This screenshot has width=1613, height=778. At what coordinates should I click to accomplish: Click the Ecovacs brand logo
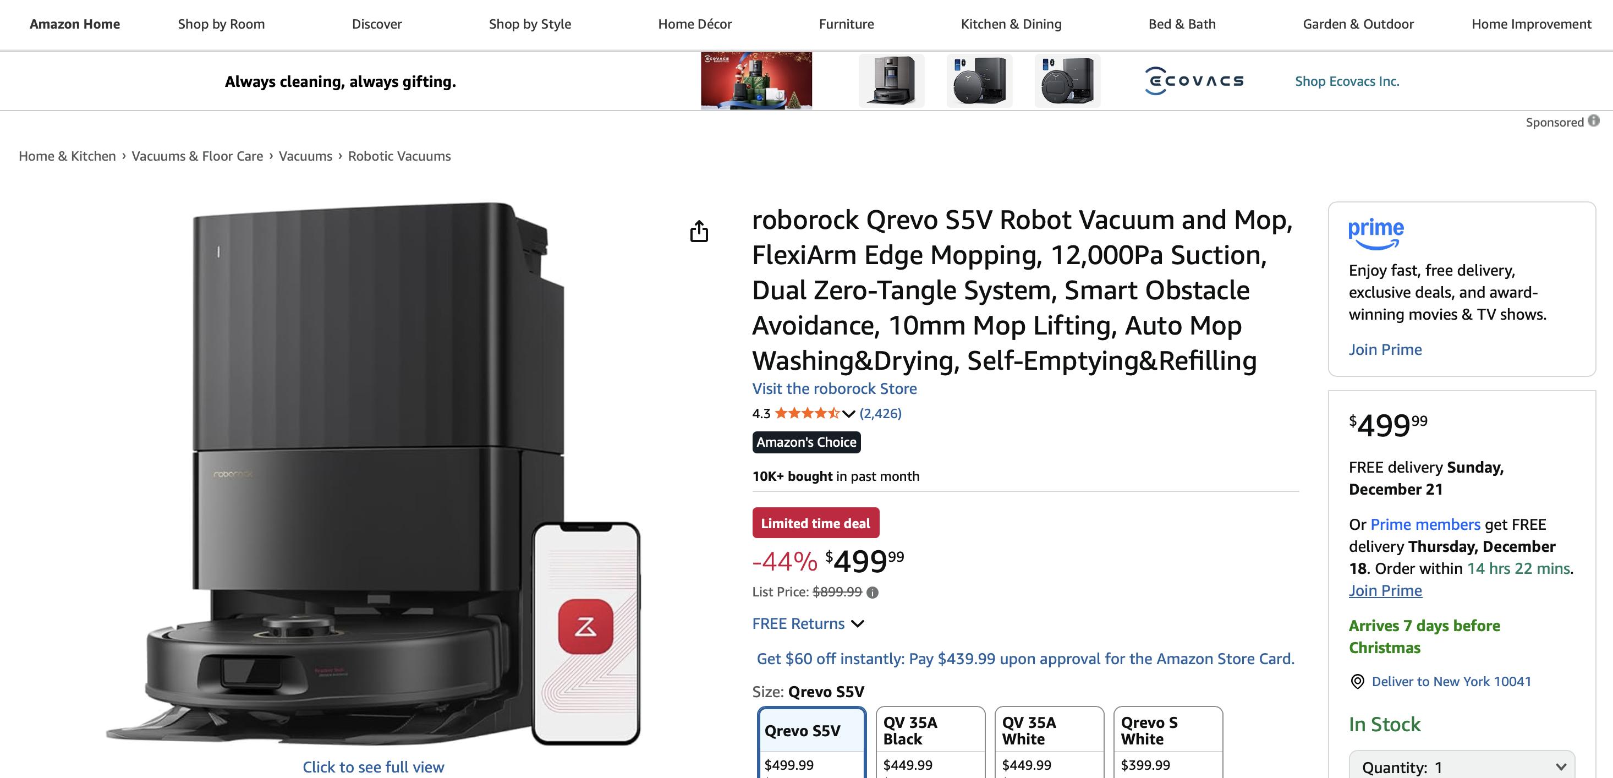[x=1194, y=81]
